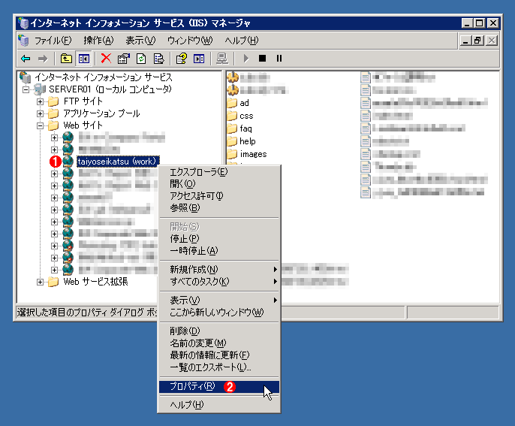Open the 操作(A) menu
The height and width of the screenshot is (426, 515).
(98, 41)
